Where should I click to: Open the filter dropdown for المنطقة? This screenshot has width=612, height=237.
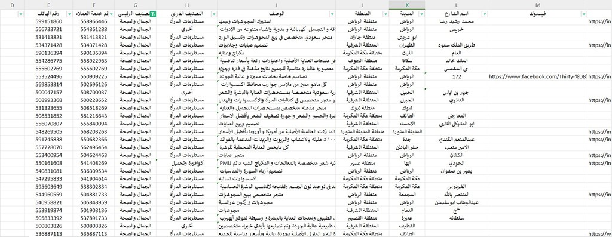pos(385,14)
